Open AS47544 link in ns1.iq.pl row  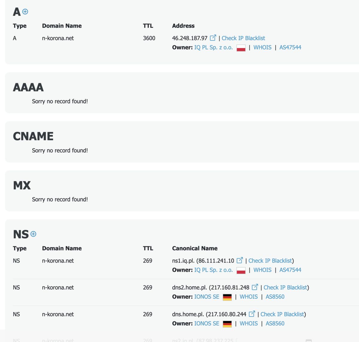pyautogui.click(x=290, y=270)
